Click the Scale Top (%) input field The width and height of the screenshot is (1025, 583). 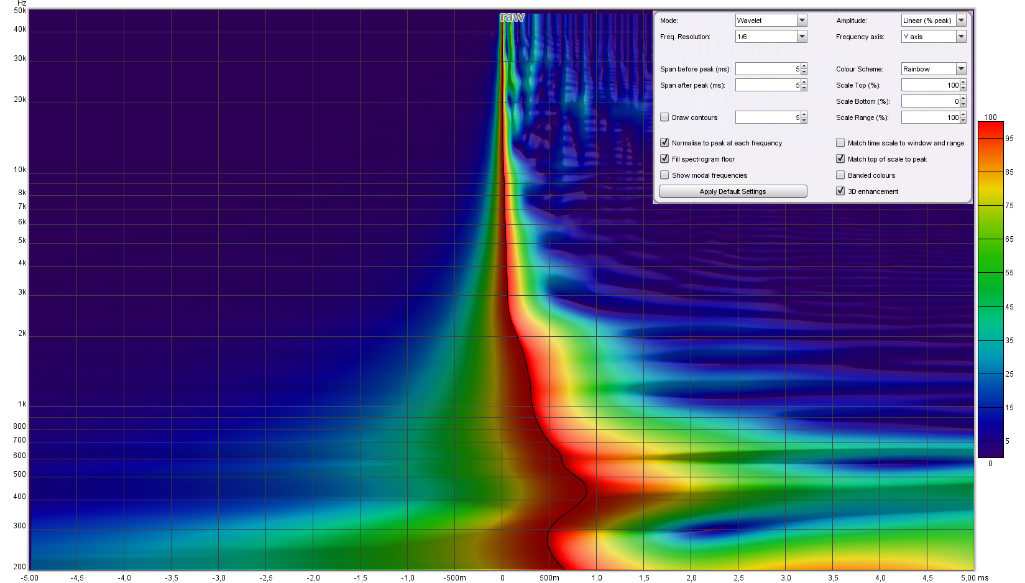pos(931,85)
